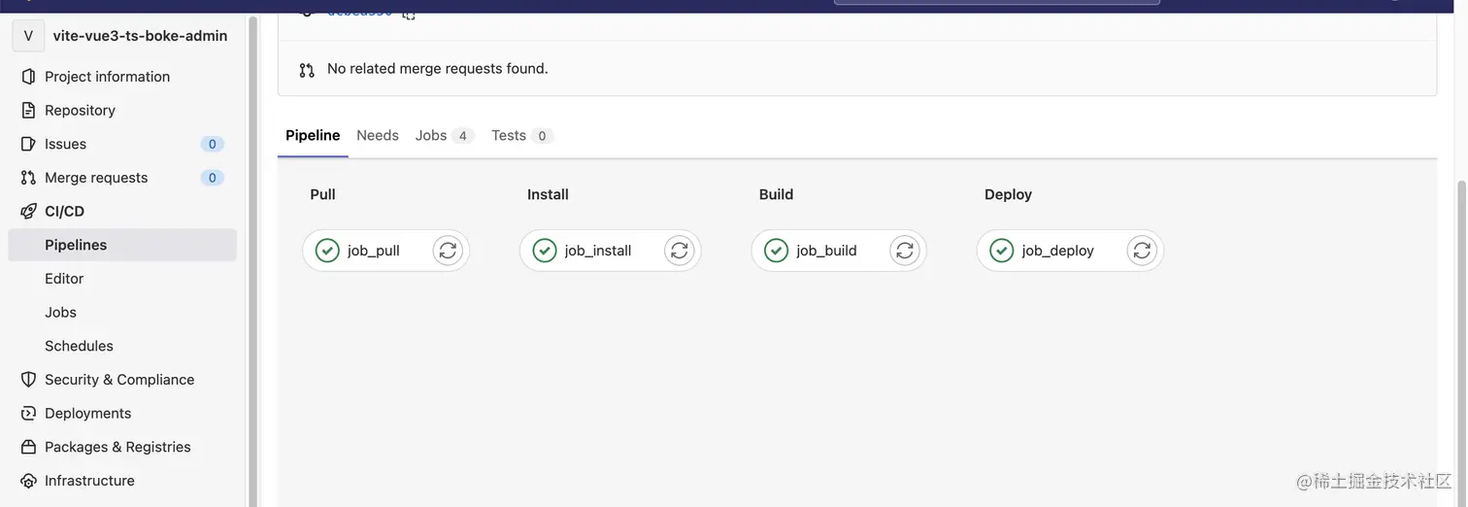Click retry icon for job_build
The width and height of the screenshot is (1468, 507).
pyautogui.click(x=905, y=251)
